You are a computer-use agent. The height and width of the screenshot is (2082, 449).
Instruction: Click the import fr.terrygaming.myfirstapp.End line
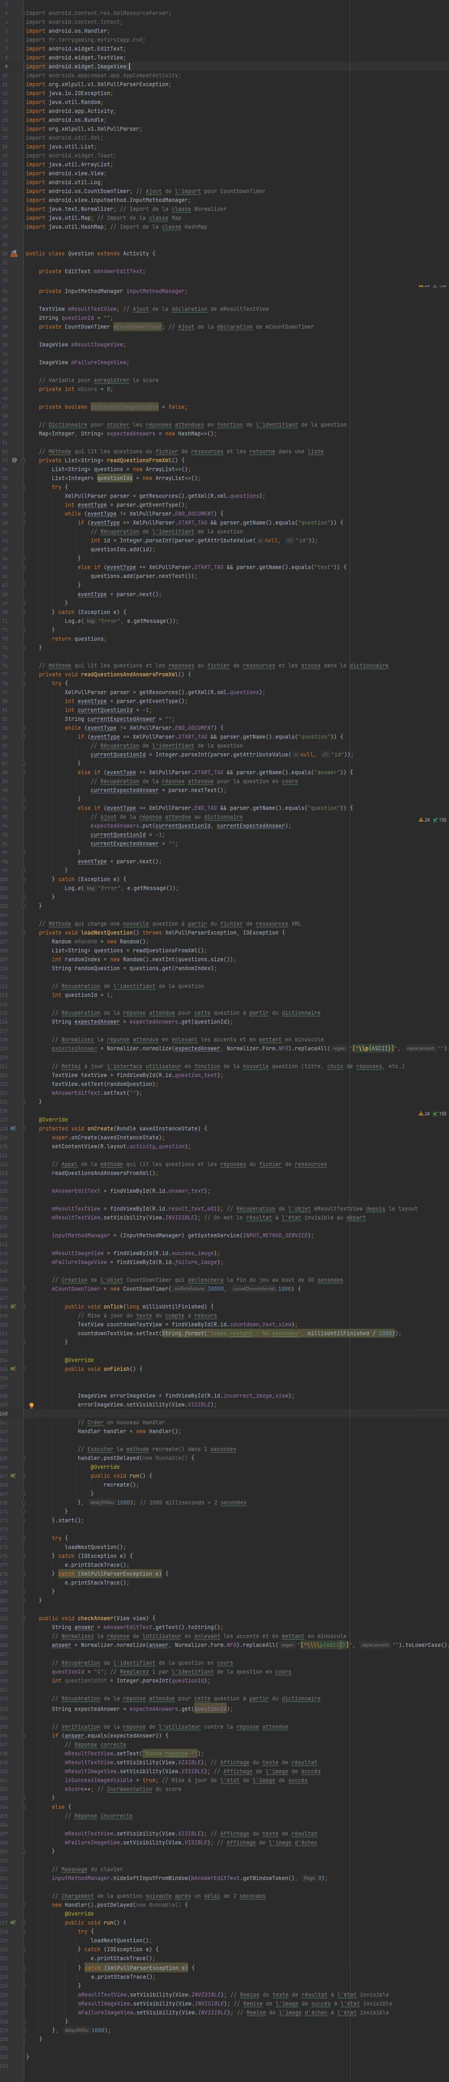[x=86, y=40]
